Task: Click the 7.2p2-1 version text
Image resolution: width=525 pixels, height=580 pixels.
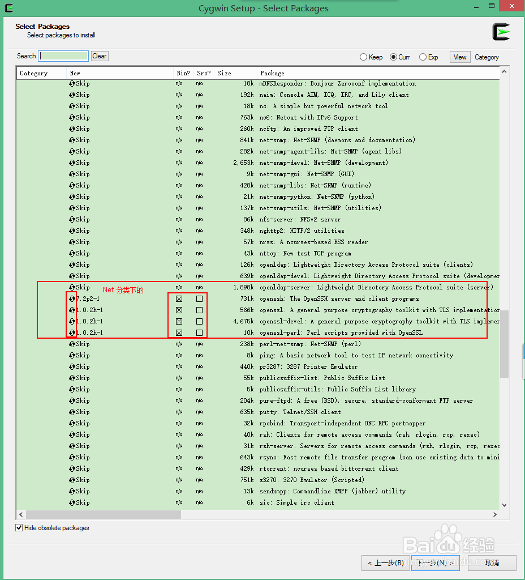Action: [x=88, y=298]
